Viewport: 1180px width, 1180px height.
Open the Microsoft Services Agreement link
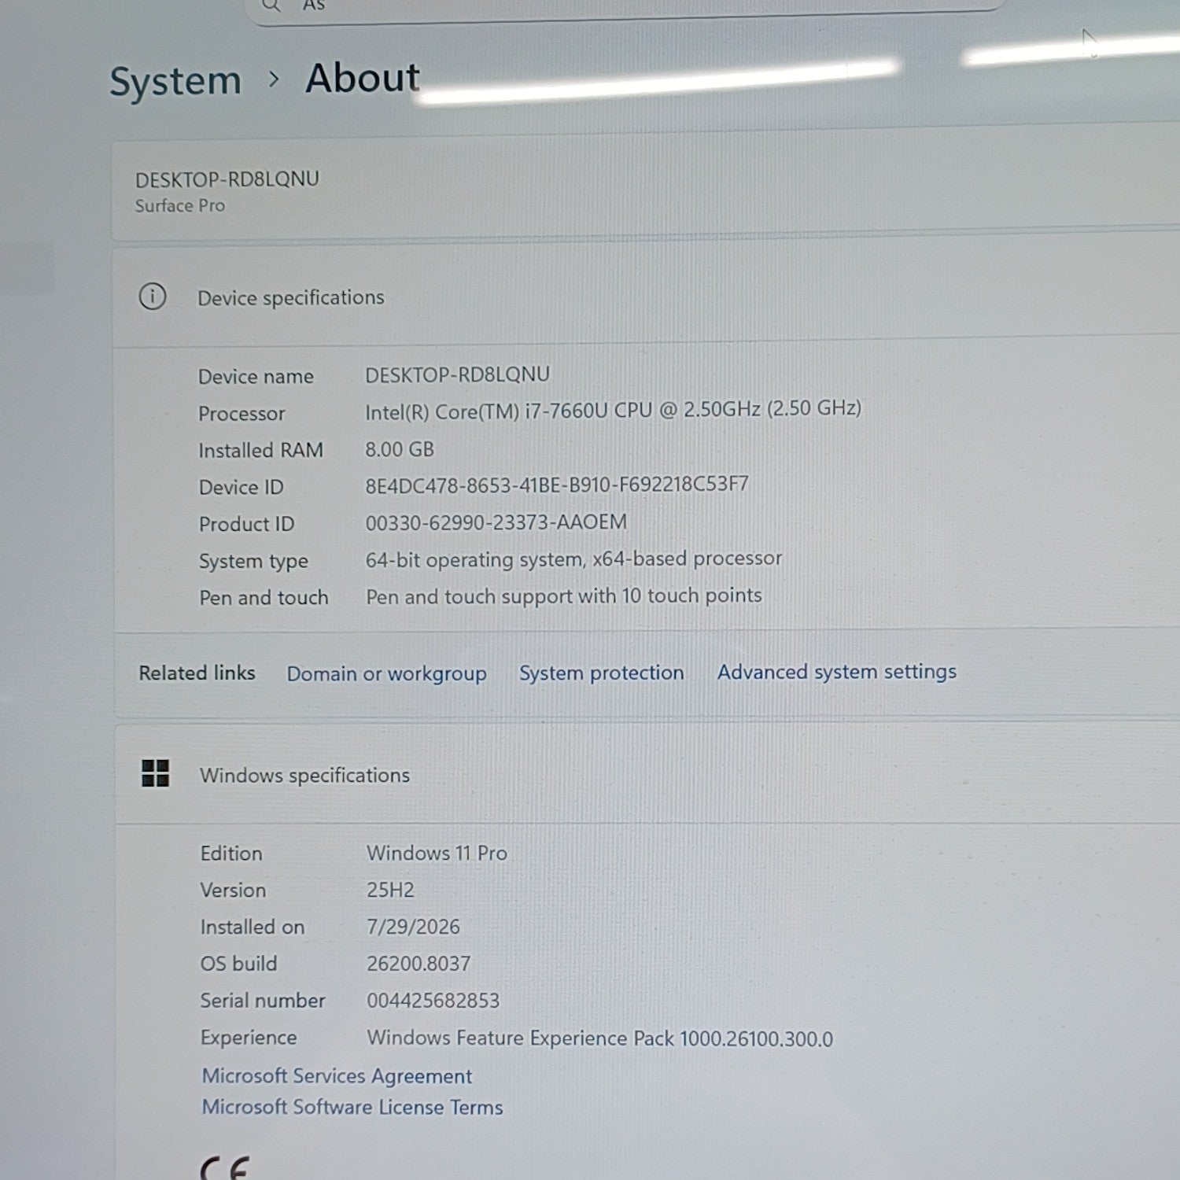tap(337, 1076)
